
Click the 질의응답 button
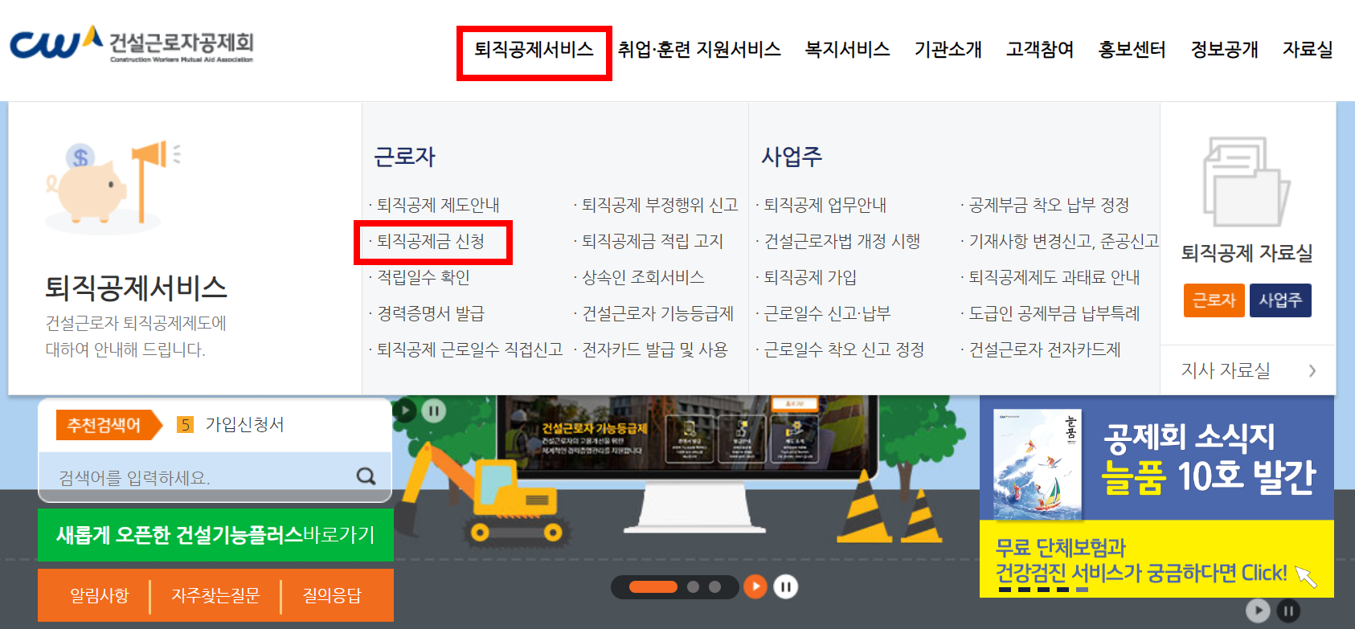pos(331,595)
